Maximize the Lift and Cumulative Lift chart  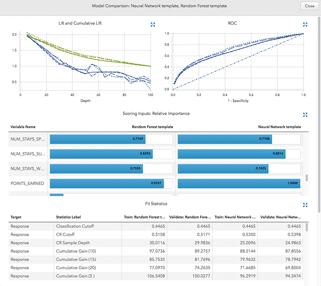pos(153,25)
